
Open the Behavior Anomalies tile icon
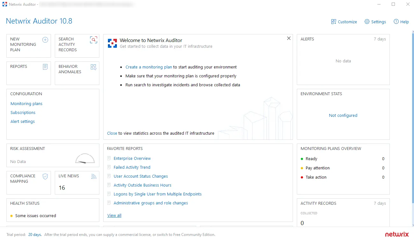tap(93, 67)
